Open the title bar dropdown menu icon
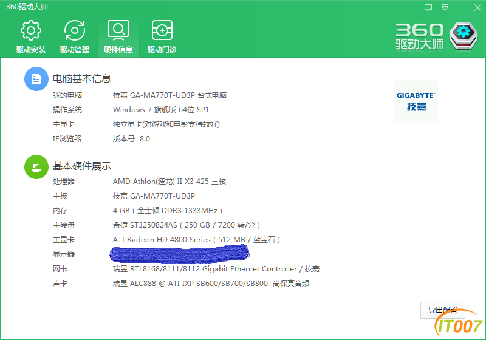Screen dimensions: 486x340 click(x=445, y=7)
